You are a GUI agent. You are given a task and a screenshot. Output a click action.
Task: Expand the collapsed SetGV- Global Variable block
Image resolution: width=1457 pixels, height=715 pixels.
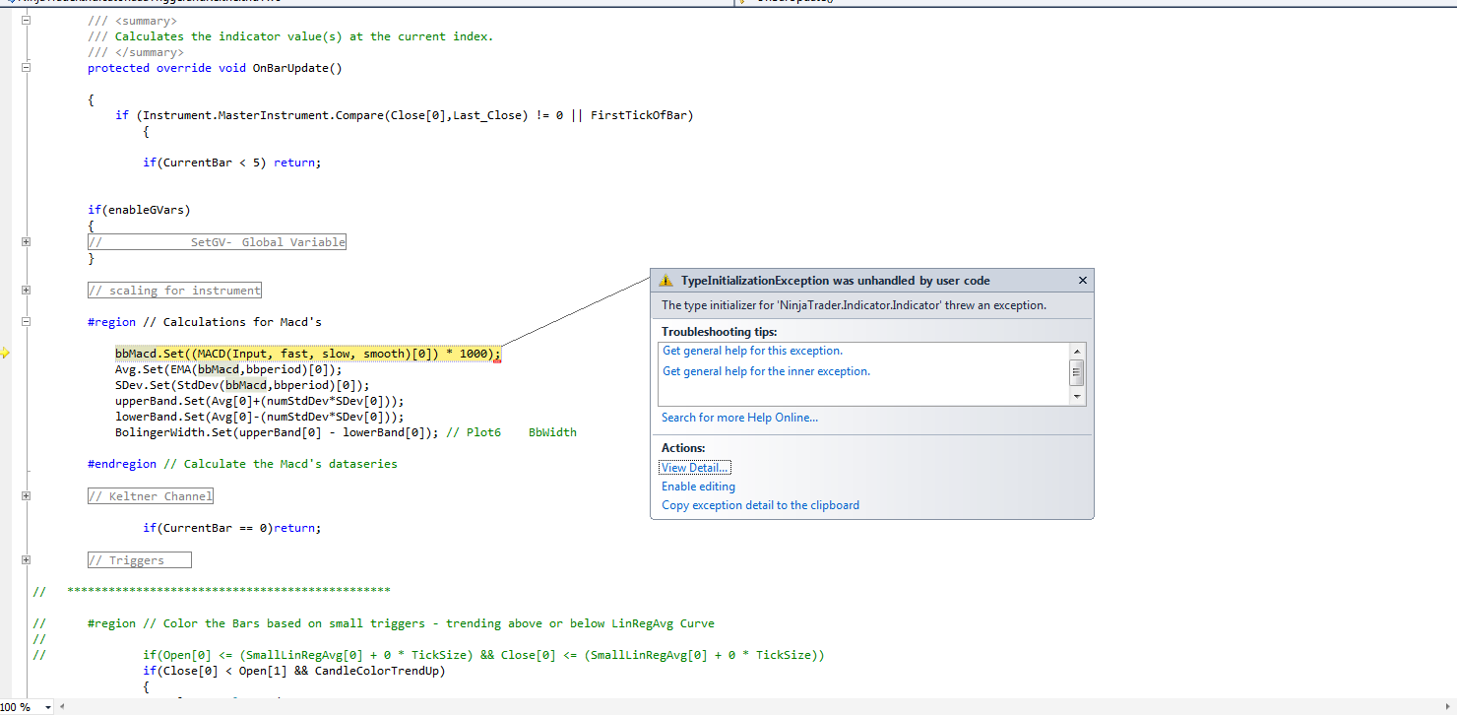pos(26,242)
